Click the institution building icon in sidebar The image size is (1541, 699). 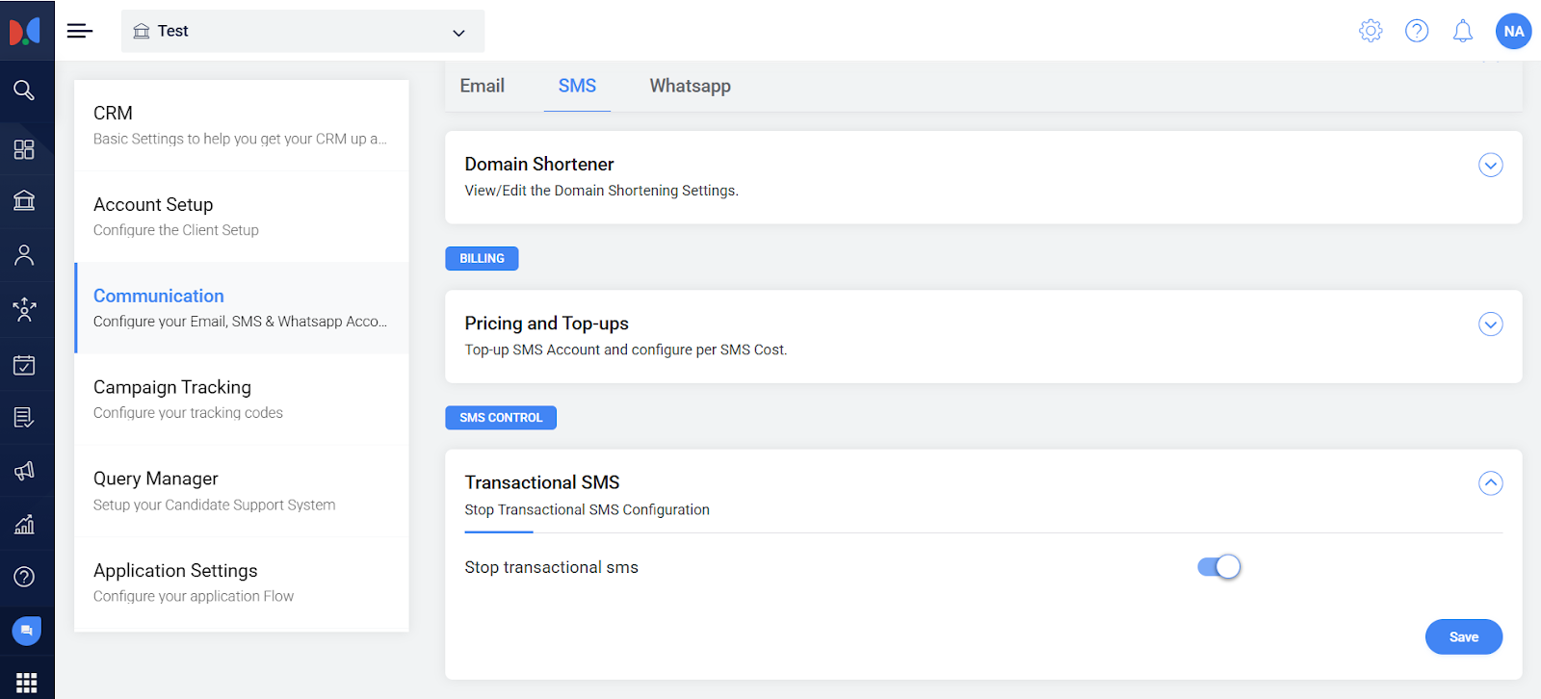click(x=24, y=200)
